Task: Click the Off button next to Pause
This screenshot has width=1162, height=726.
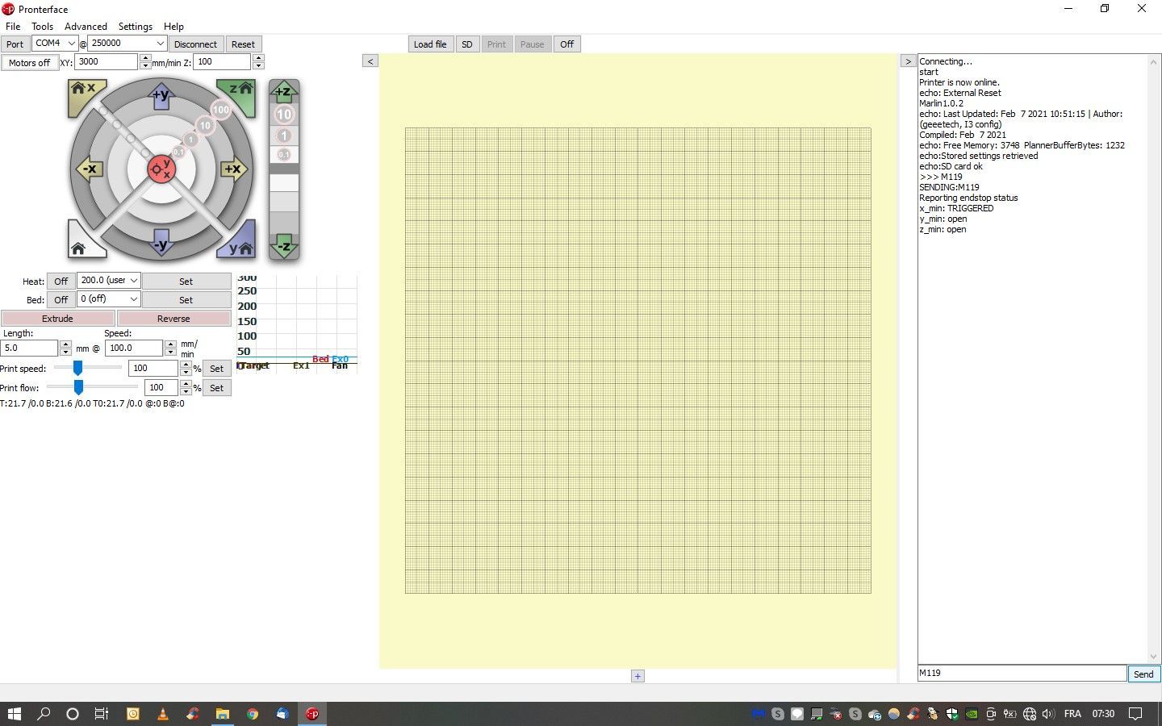Action: coord(567,44)
